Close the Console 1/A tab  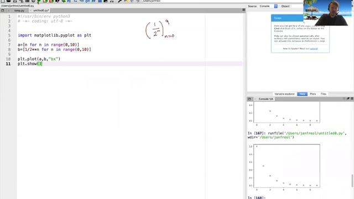click(255, 99)
